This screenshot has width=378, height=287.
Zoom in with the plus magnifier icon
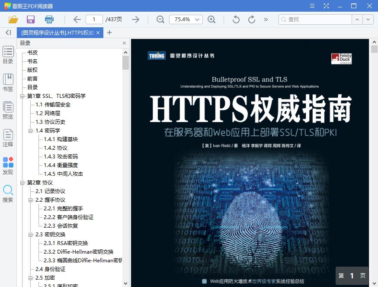pyautogui.click(x=211, y=19)
